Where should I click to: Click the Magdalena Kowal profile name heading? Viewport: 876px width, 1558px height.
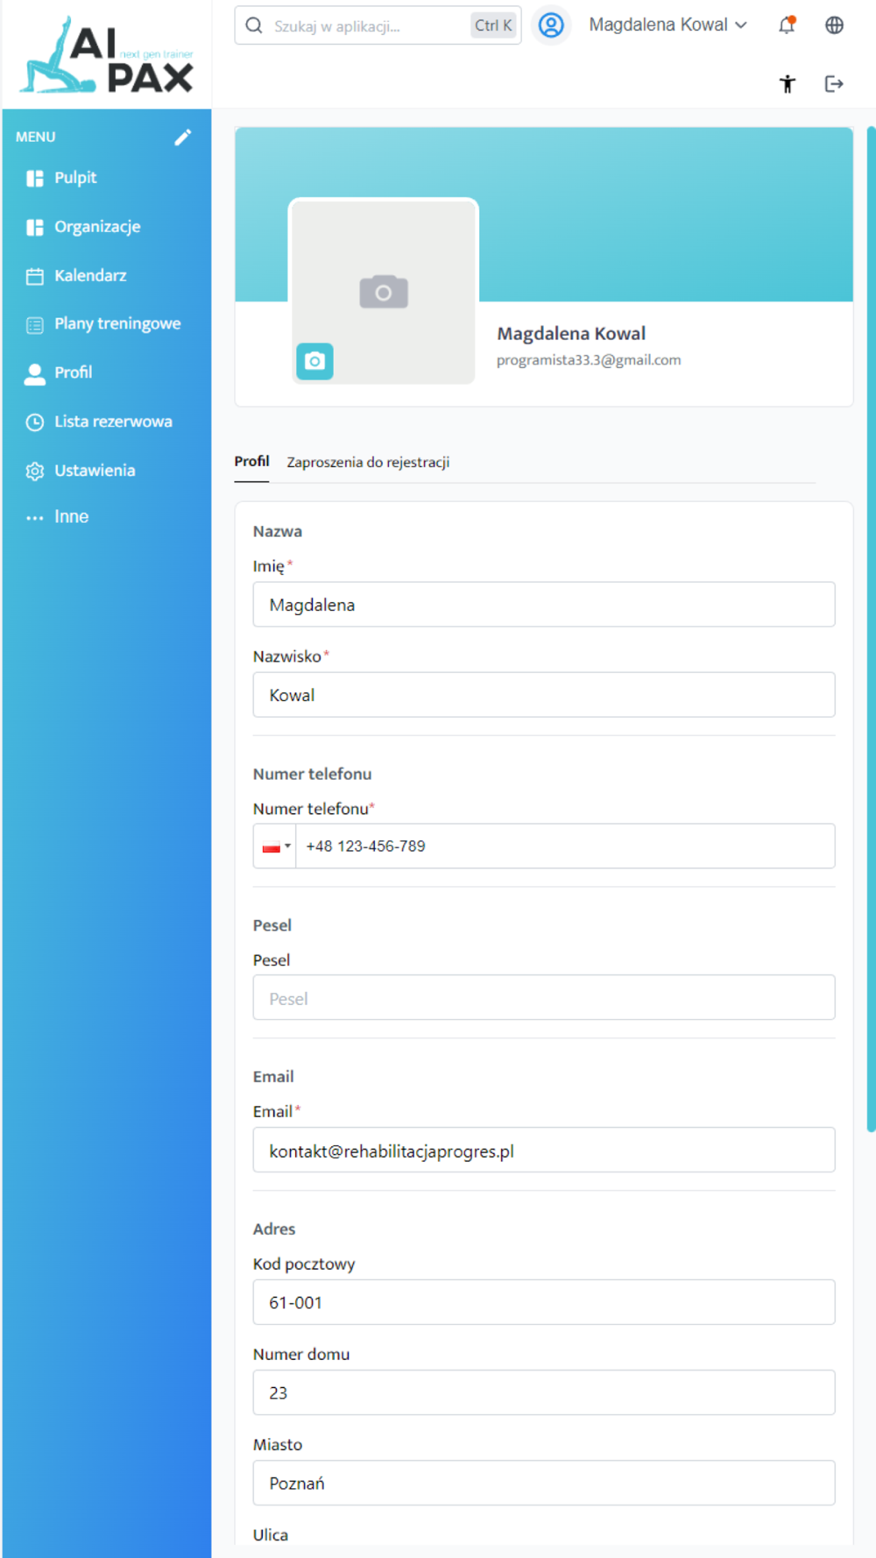click(571, 334)
